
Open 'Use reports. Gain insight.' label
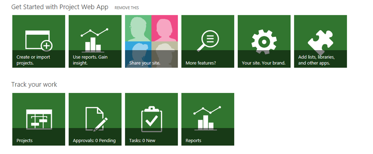90,60
